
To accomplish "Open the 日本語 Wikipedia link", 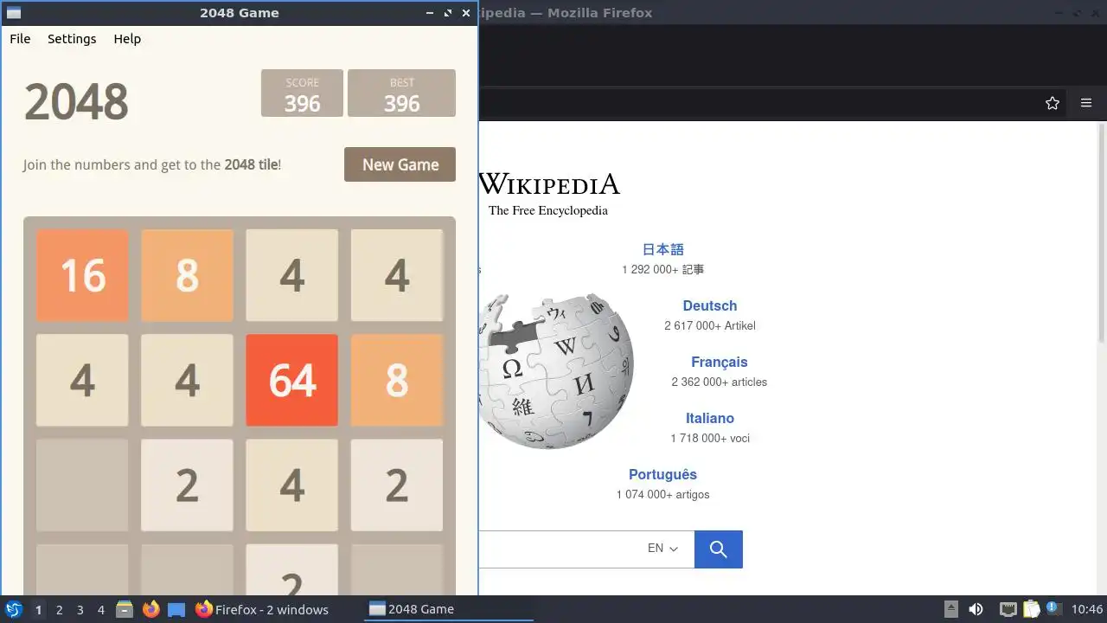I will coord(662,249).
